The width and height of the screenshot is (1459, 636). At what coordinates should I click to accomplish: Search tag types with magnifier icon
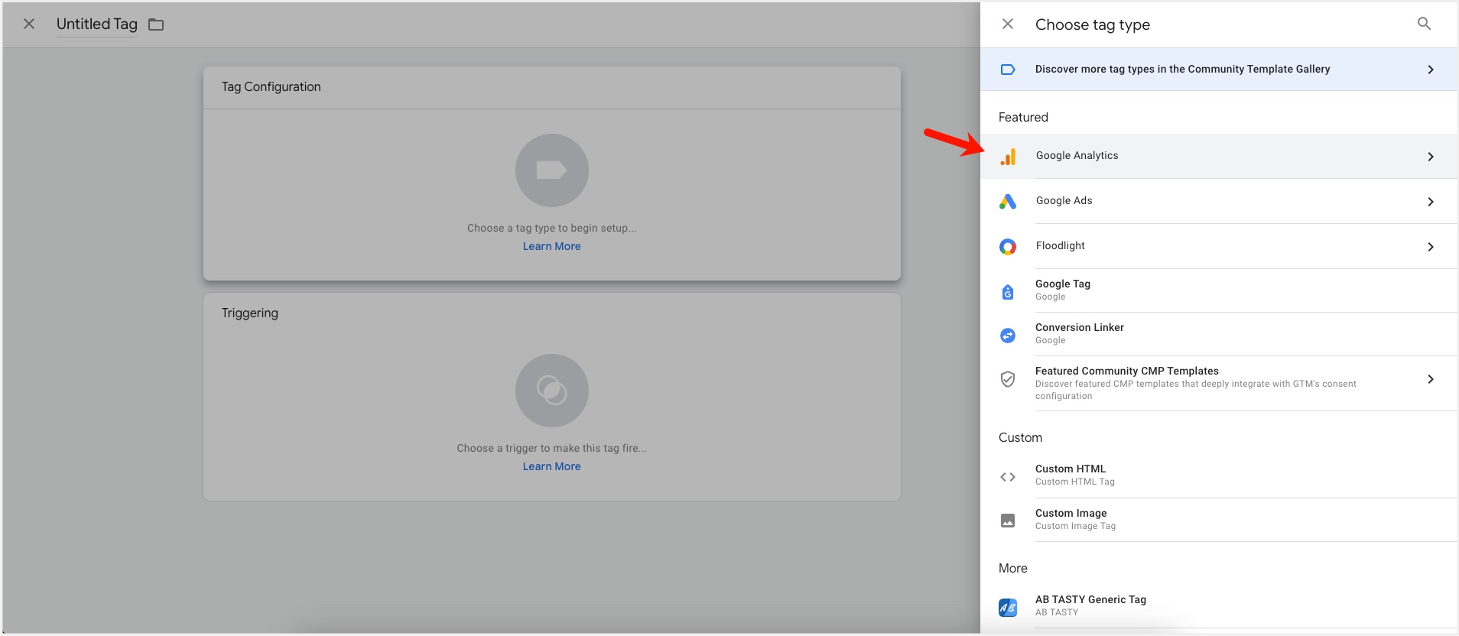tap(1424, 24)
